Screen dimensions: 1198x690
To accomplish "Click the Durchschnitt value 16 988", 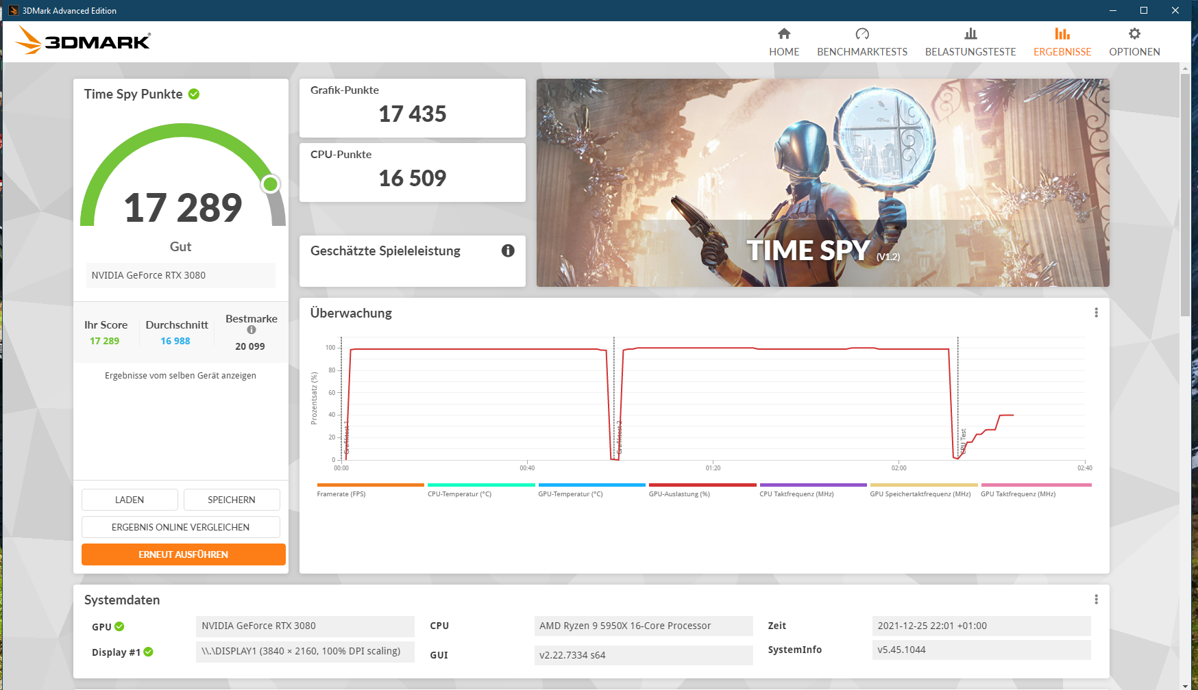I will pyautogui.click(x=175, y=341).
